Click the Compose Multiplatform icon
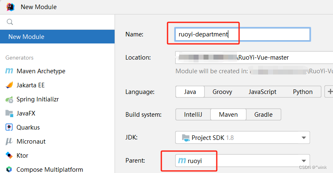This screenshot has height=173, width=333. [9, 169]
